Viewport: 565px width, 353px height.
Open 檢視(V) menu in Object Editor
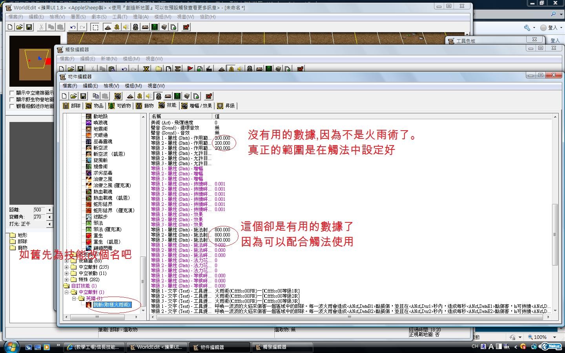(x=111, y=86)
